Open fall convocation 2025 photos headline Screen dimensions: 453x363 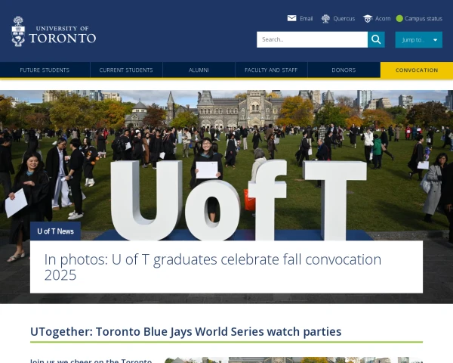pos(213,267)
